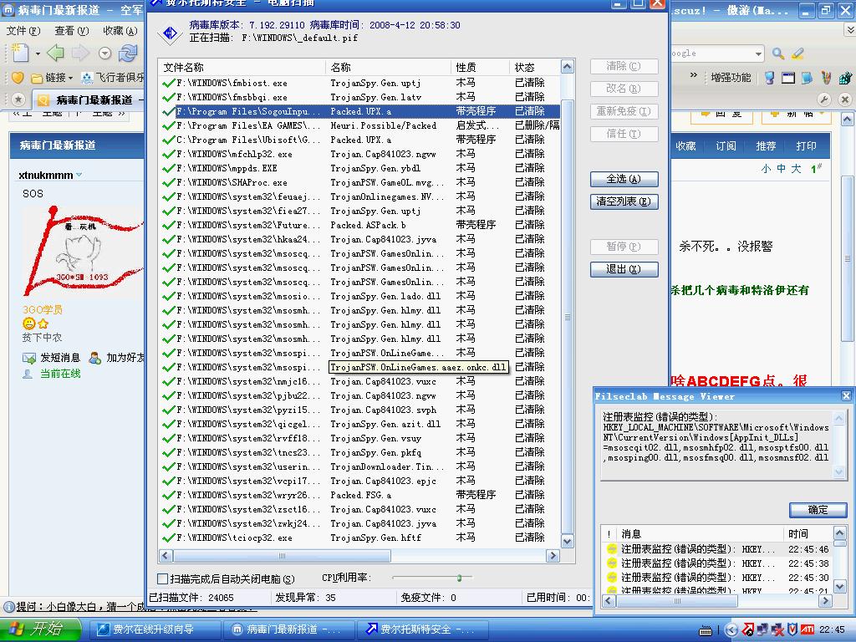Click the heart favorites icon in links bar
Image resolution: width=856 pixels, height=642 pixels.
pos(17,78)
